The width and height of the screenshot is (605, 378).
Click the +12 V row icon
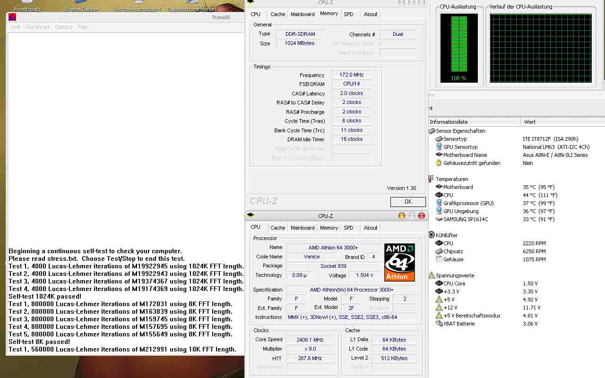pos(439,308)
